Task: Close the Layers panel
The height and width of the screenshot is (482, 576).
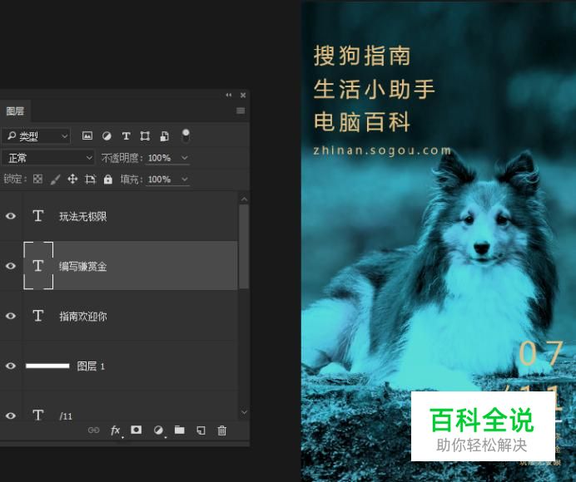Action: (x=243, y=95)
